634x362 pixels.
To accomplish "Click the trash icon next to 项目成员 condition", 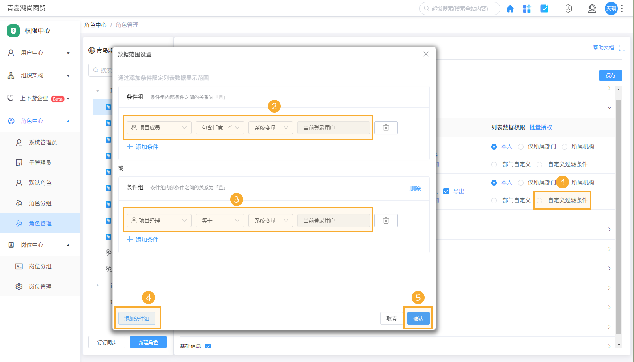I will (x=386, y=127).
